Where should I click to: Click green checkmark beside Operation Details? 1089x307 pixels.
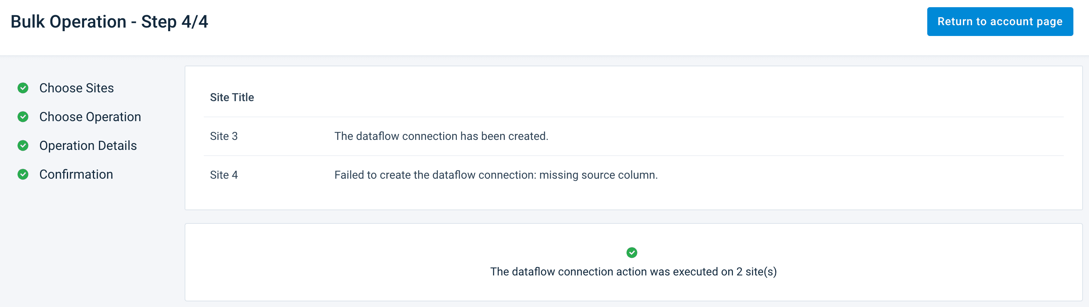tap(23, 145)
